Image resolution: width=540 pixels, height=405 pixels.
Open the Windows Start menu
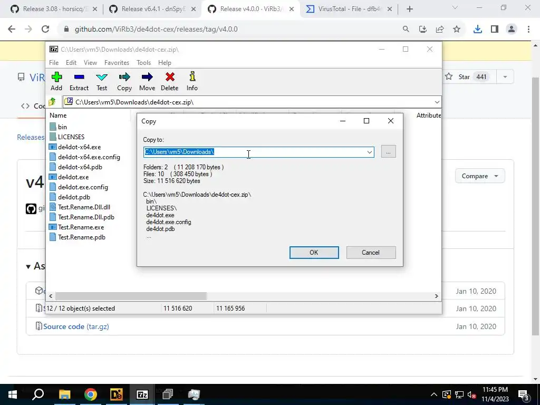pyautogui.click(x=13, y=394)
